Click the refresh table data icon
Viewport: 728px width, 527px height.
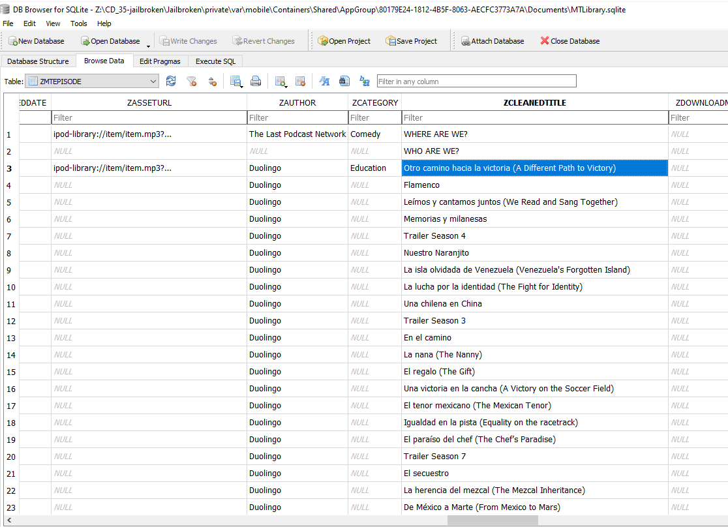coord(171,82)
